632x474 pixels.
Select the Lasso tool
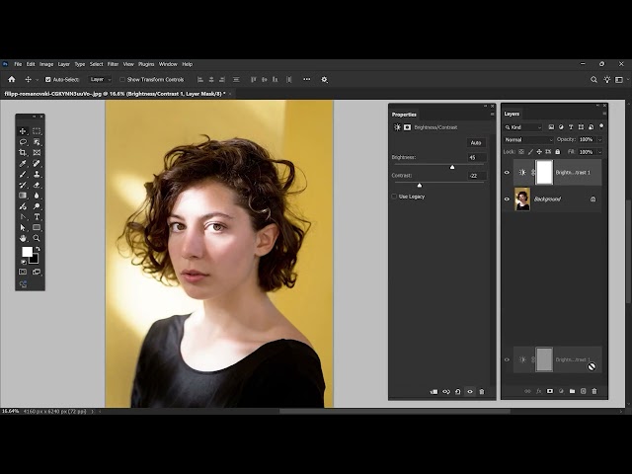coord(23,141)
